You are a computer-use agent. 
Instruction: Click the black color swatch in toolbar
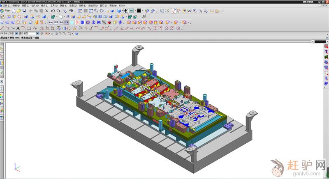coord(139,10)
